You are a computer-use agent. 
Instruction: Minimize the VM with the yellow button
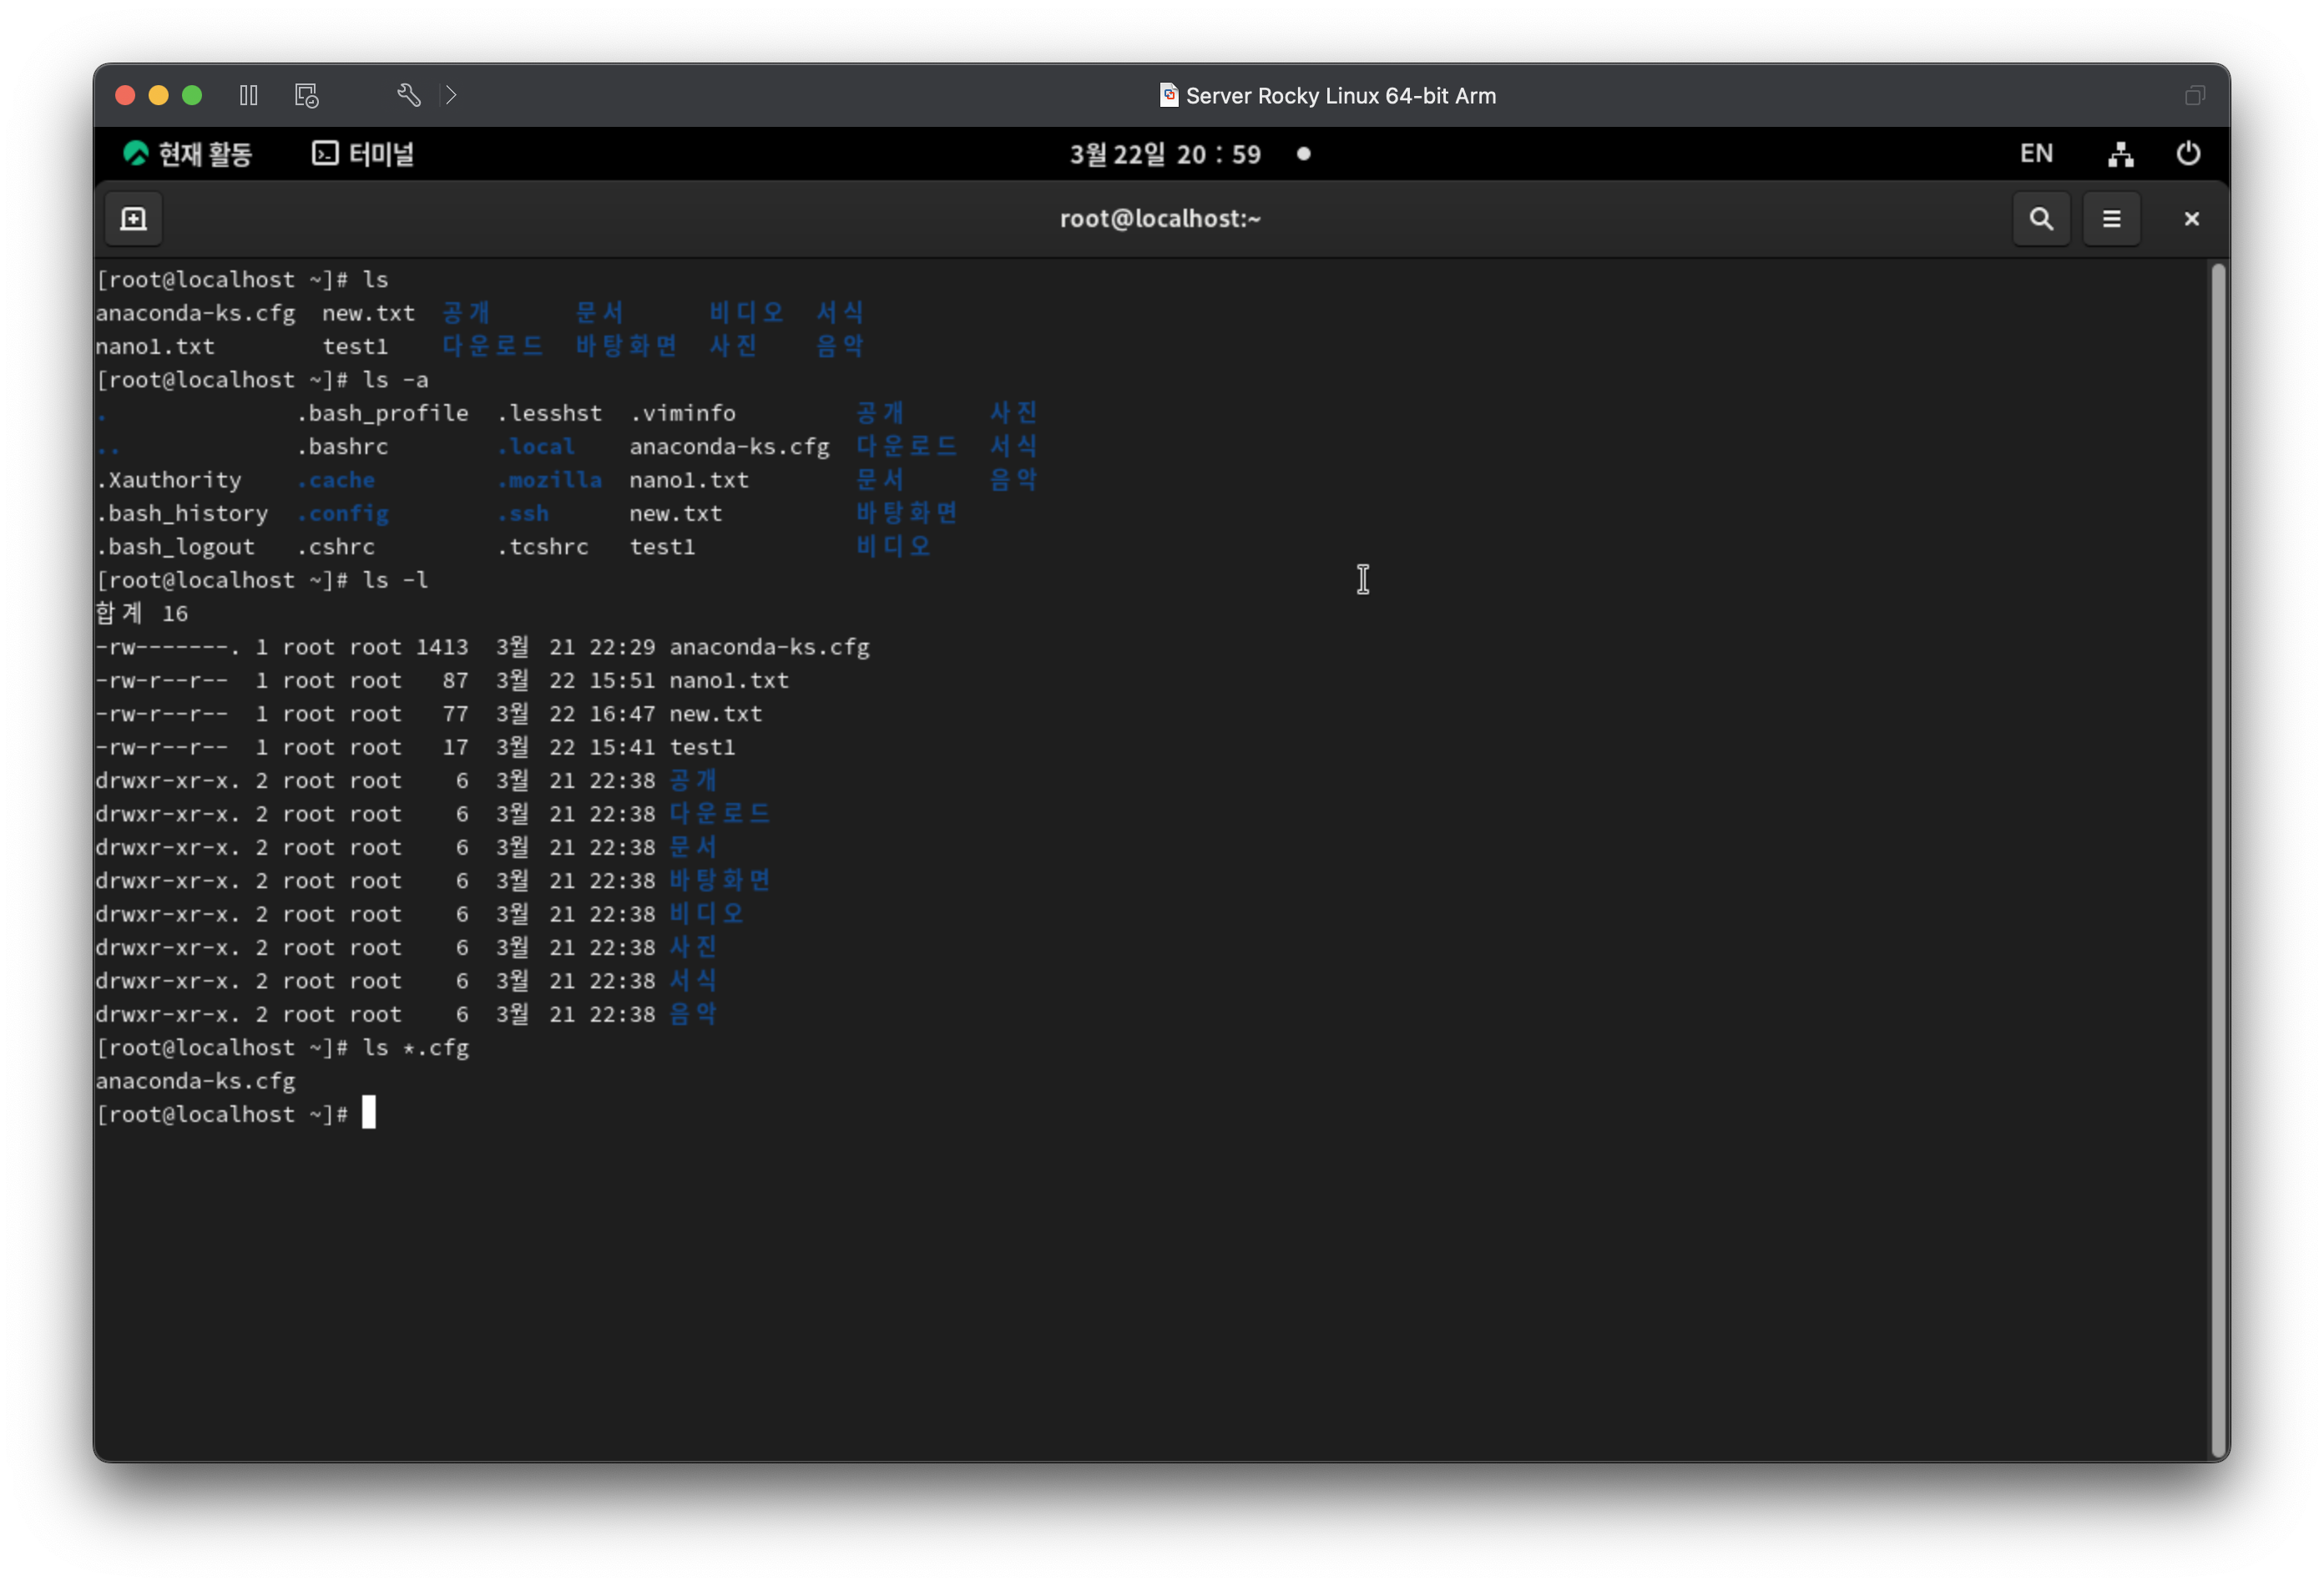point(158,95)
